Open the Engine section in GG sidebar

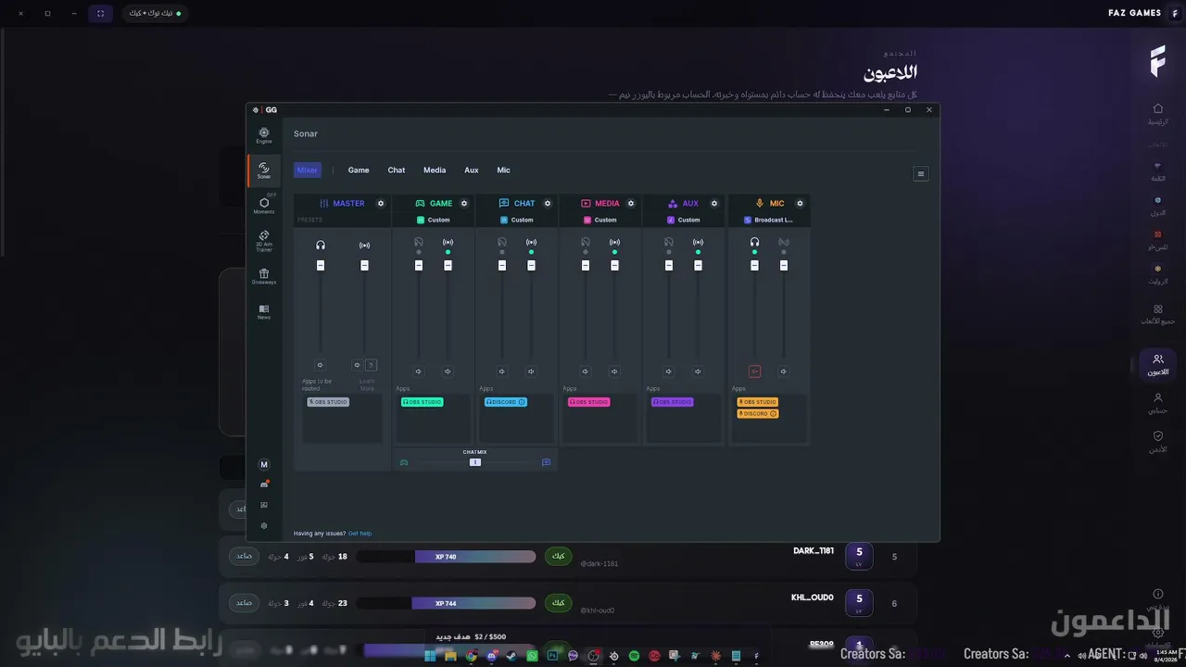pyautogui.click(x=264, y=135)
